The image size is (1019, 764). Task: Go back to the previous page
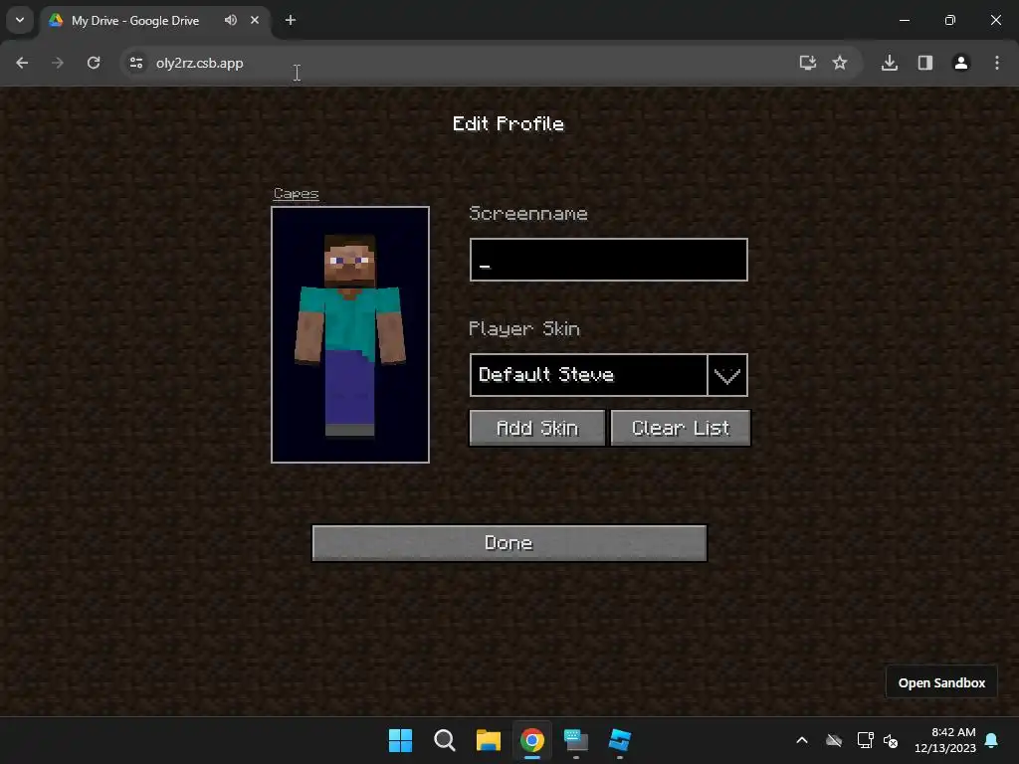tap(22, 63)
